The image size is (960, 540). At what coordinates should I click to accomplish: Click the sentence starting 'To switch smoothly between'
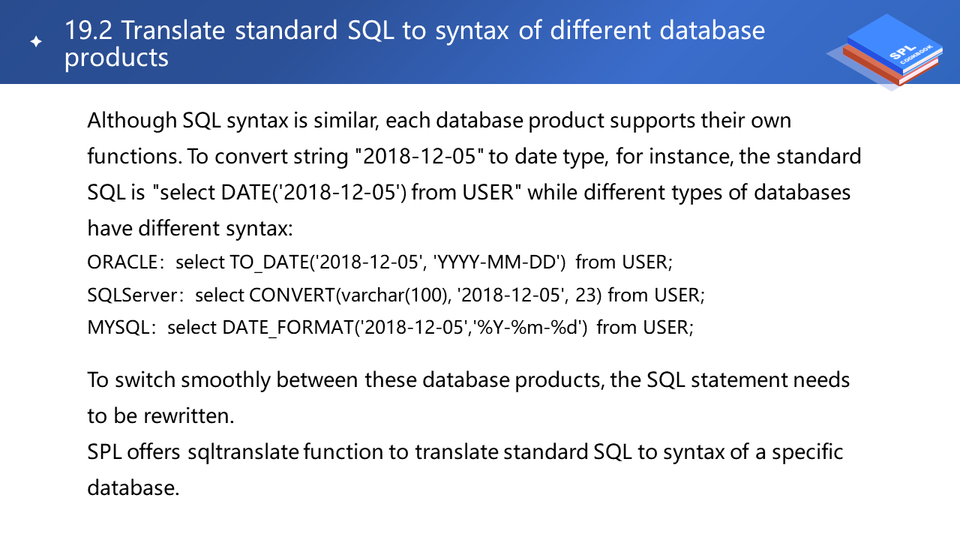tap(468, 379)
